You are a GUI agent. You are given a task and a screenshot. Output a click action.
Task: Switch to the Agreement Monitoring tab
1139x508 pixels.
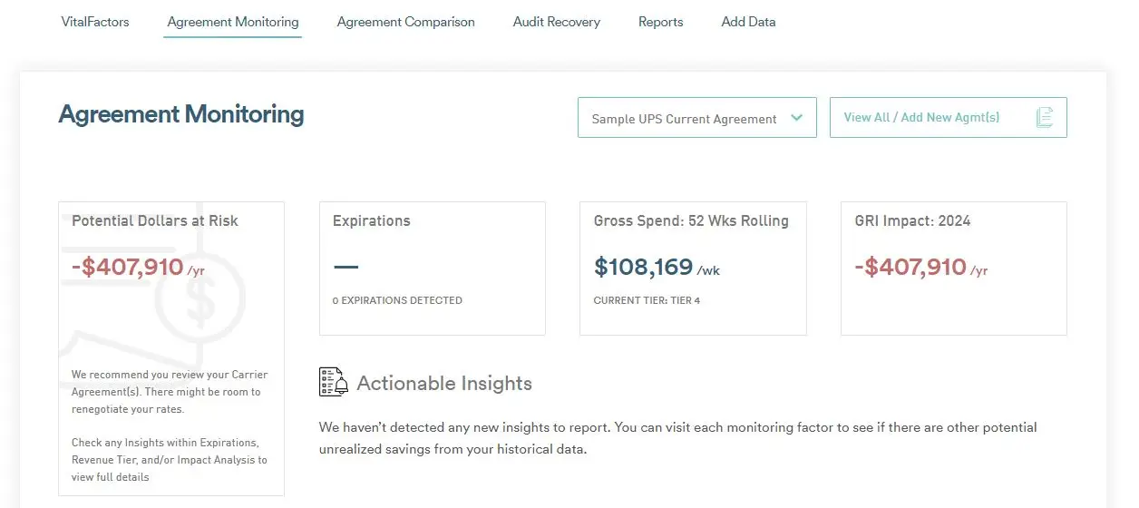click(x=233, y=22)
